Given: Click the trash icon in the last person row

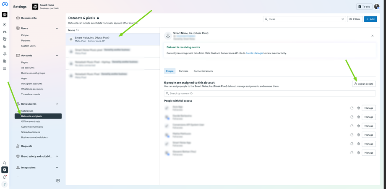Looking at the screenshot, I should click(x=358, y=153).
